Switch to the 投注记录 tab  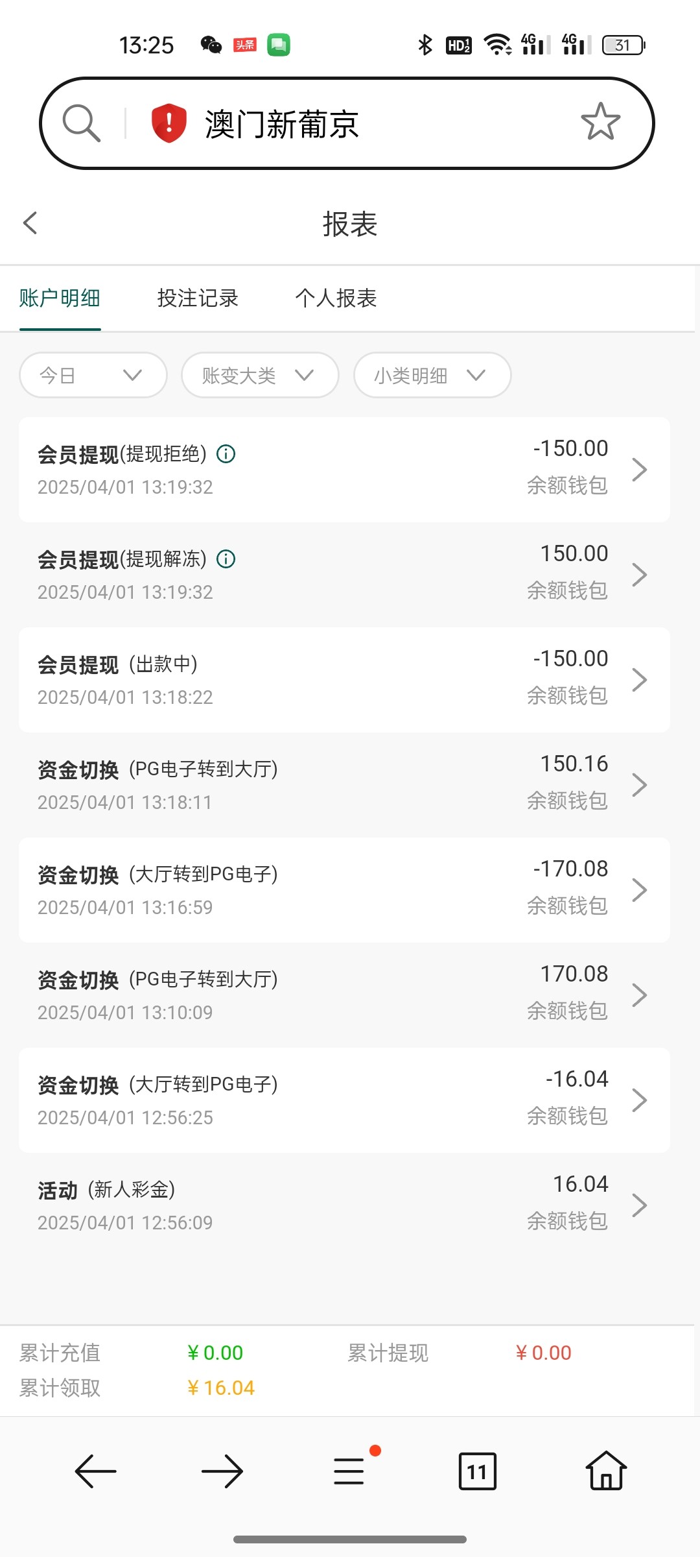[x=198, y=298]
